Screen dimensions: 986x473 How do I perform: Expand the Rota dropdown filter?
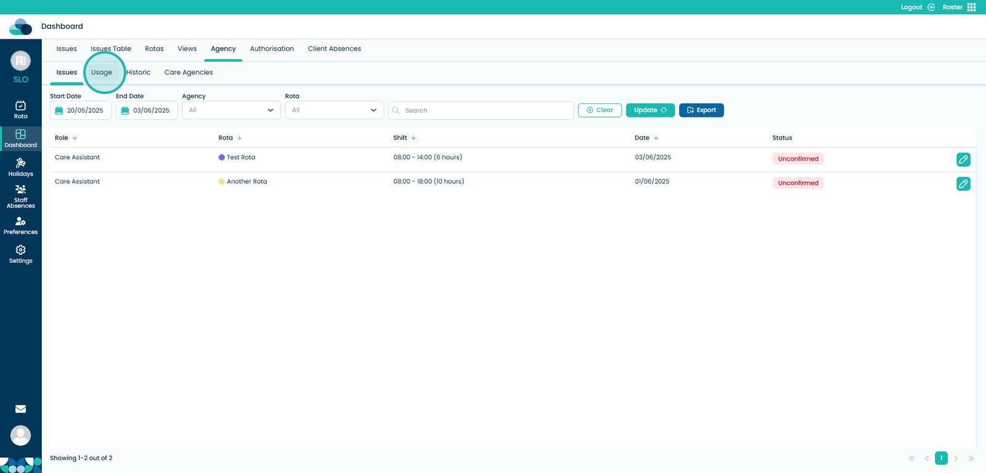pyautogui.click(x=334, y=110)
